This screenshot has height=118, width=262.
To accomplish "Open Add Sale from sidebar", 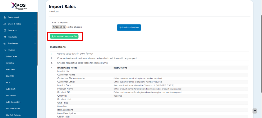I will click(10, 69).
